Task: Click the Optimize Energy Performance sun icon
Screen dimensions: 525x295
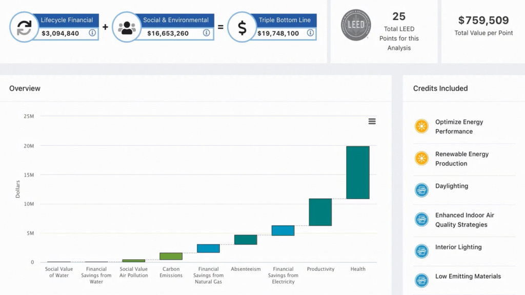Action: (x=421, y=127)
